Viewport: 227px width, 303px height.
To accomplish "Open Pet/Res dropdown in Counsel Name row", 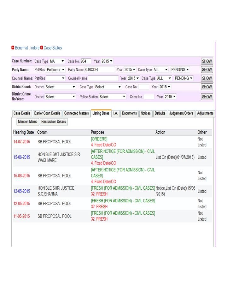I will (x=55, y=78).
